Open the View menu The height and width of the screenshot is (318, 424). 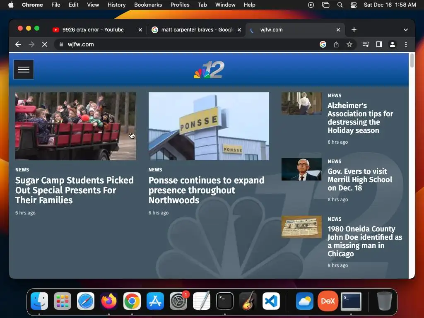coord(93,5)
